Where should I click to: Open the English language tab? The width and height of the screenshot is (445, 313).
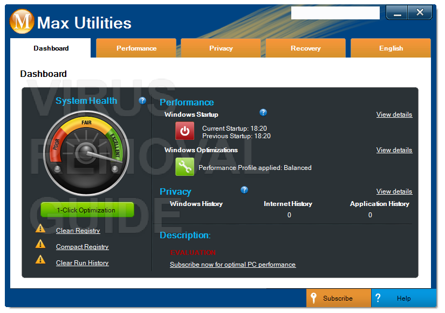click(x=391, y=48)
